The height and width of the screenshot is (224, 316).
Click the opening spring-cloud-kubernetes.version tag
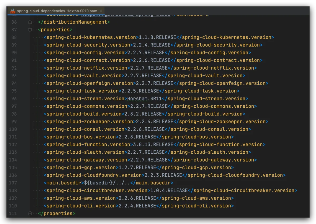click(x=91, y=37)
